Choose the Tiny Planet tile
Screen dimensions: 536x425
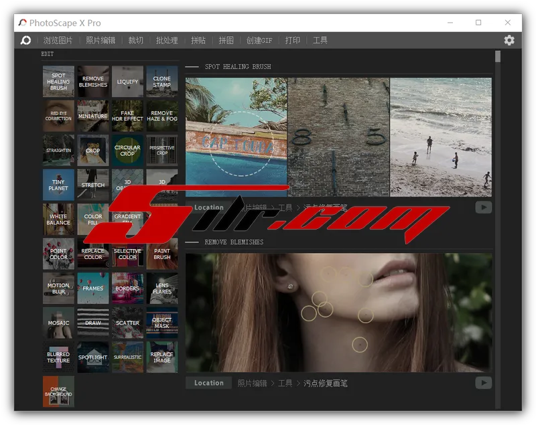pyautogui.click(x=58, y=185)
